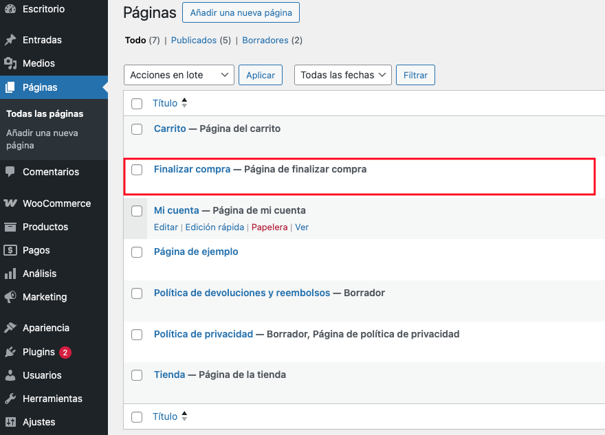Open the Medios media icon
Viewport: 605px width, 435px height.
point(10,63)
